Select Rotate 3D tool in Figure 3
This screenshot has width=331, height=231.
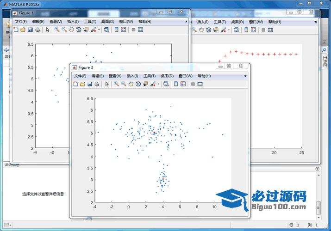click(138, 84)
